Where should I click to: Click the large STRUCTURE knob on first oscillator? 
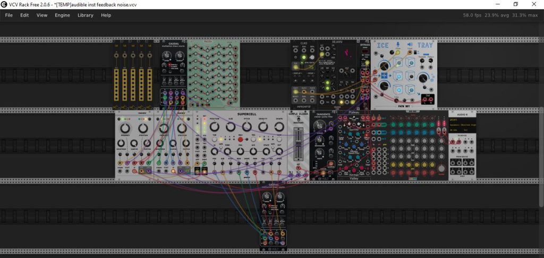pyautogui.click(x=143, y=129)
